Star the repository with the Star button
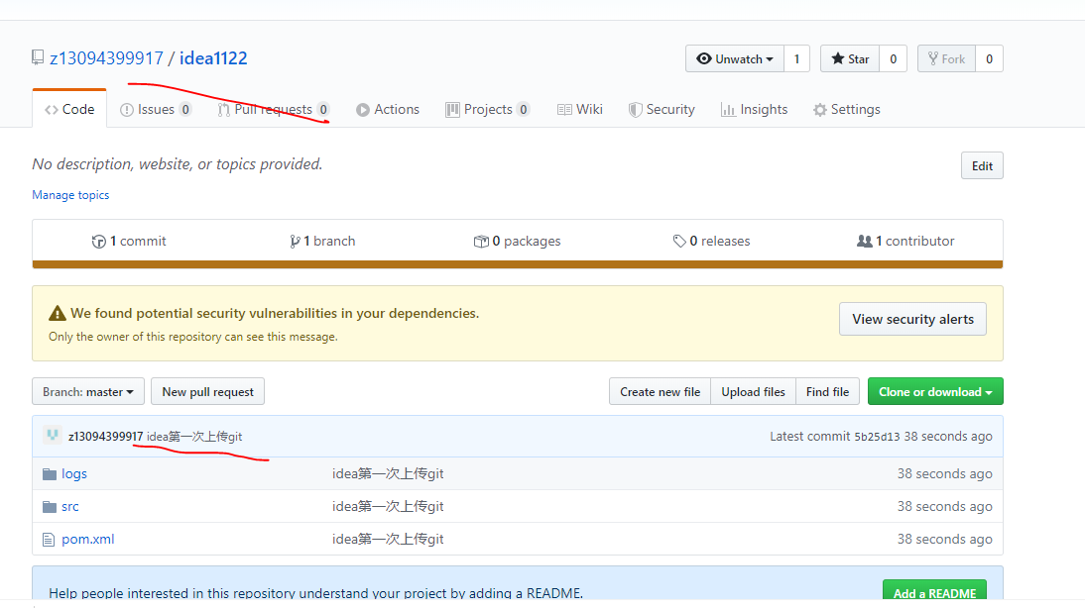 pyautogui.click(x=850, y=58)
